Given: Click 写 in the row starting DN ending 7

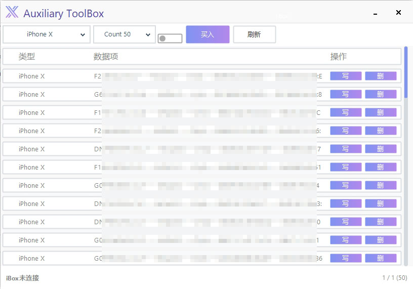Looking at the screenshot, I should pos(346,149).
